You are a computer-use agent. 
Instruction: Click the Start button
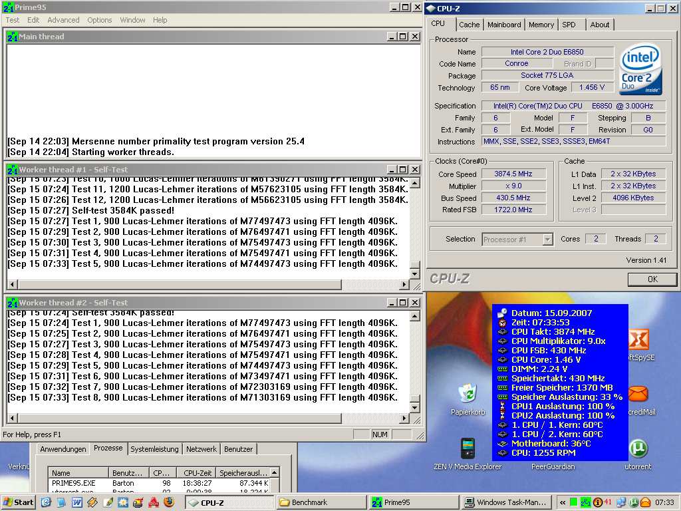coord(18,502)
